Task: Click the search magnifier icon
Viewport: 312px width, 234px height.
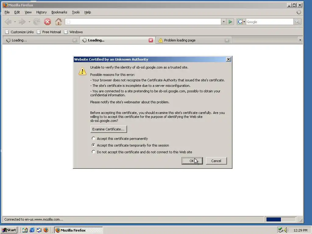Action: [x=297, y=22]
